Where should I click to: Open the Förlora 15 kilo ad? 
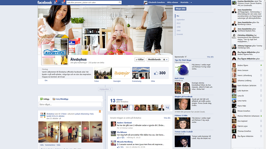[x=181, y=116]
